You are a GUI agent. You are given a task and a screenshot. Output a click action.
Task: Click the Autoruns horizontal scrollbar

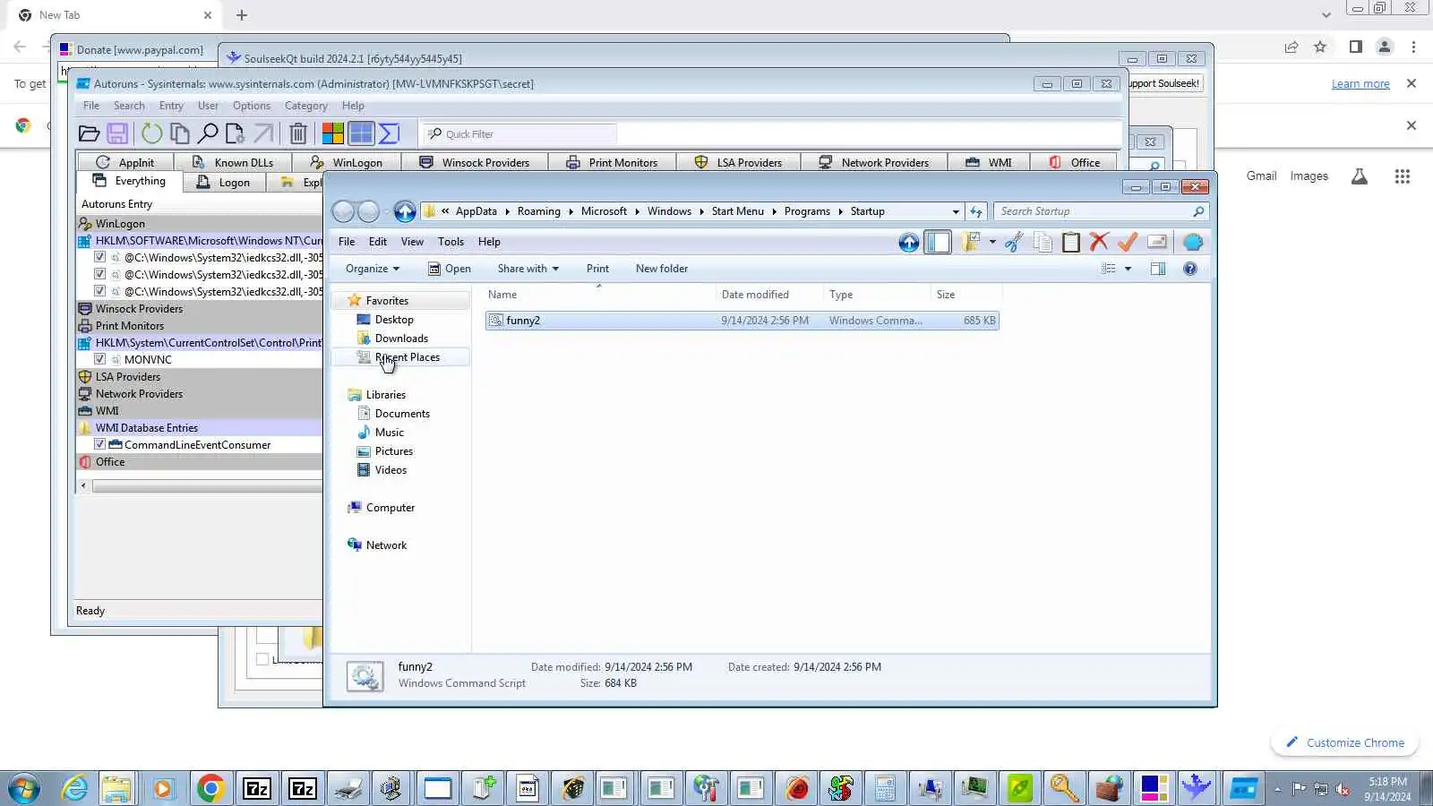tap(206, 486)
